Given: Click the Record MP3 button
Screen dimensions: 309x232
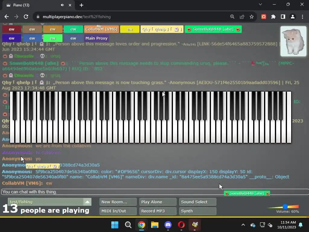Looking at the screenshot, I should point(158,211).
